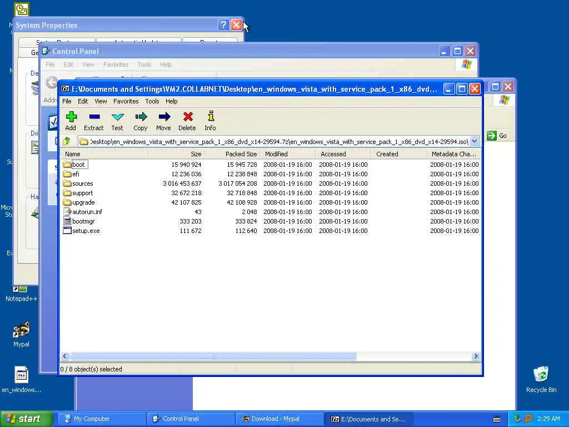Open the Tools menu in 7-Zip
Viewport: 569px width, 427px height.
[x=152, y=101]
